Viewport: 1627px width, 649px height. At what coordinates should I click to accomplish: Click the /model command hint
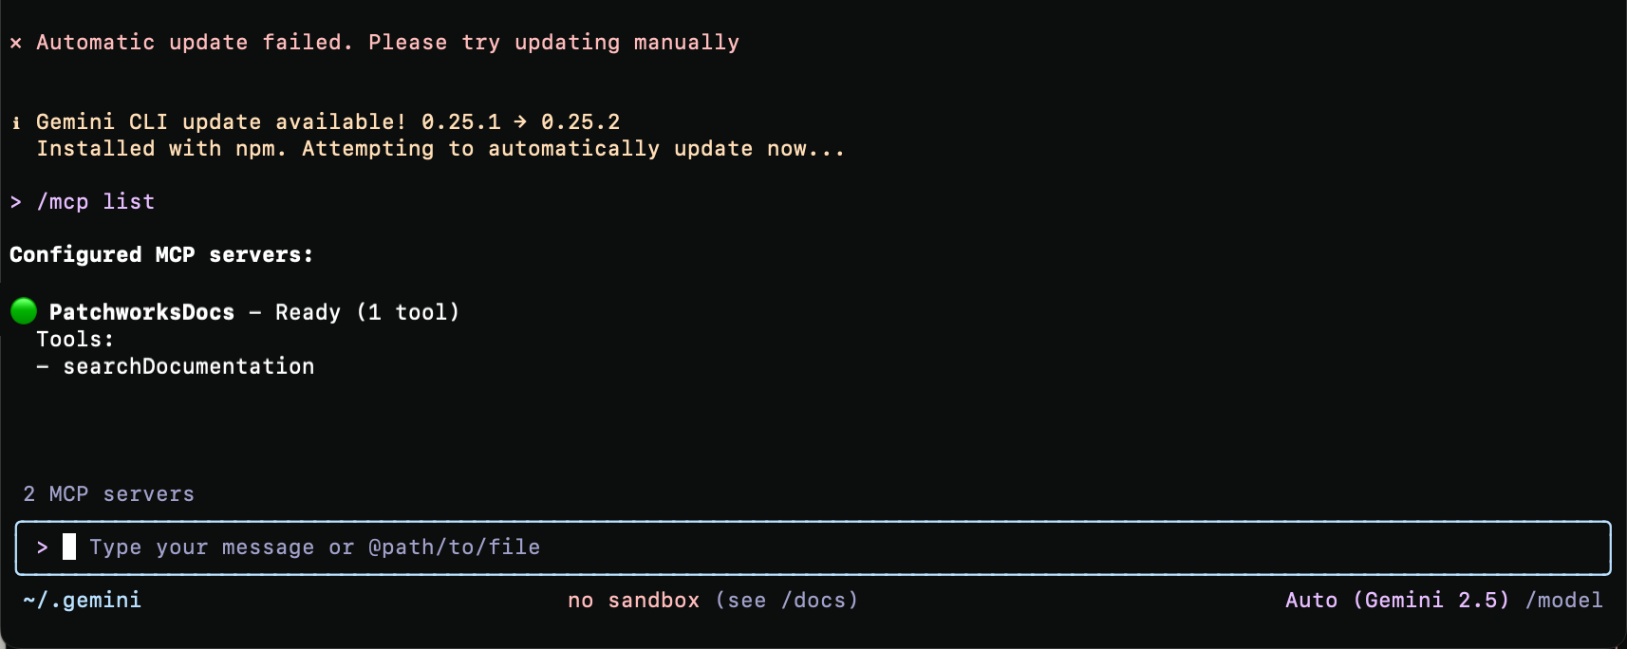point(1563,600)
